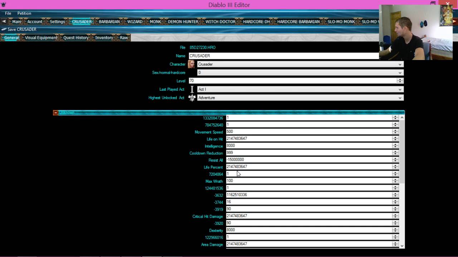Click the Level spinner arrows
Screen dimensions: 458x257
400,81
